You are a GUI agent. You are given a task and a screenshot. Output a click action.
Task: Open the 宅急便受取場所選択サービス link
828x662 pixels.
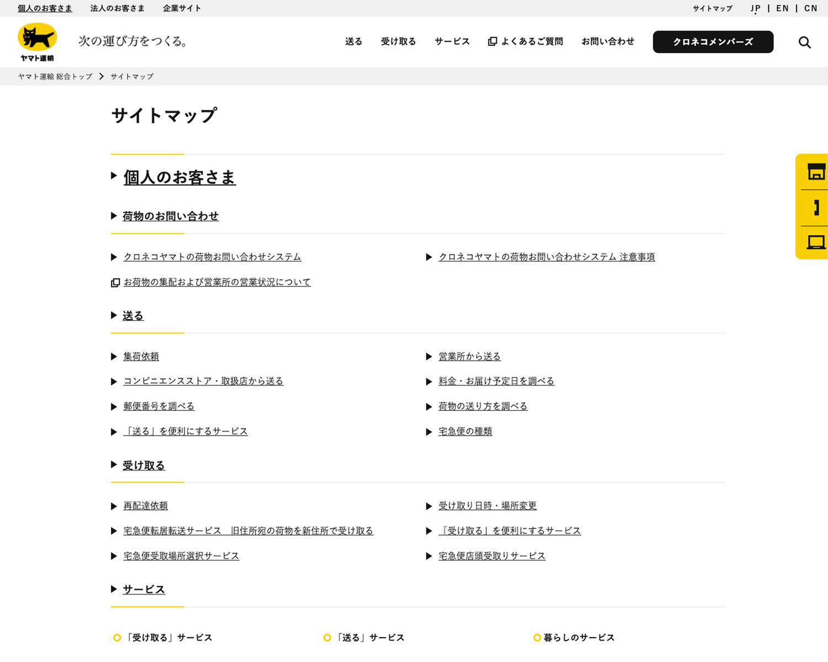(x=181, y=556)
